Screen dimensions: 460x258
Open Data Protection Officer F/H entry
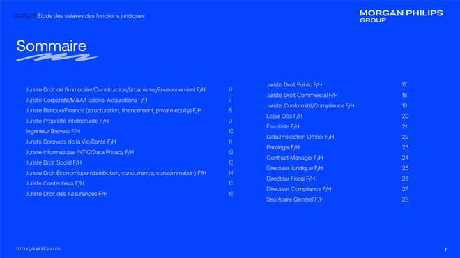pyautogui.click(x=300, y=137)
